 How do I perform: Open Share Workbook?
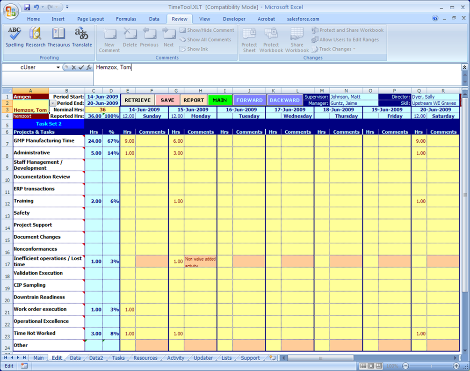297,40
